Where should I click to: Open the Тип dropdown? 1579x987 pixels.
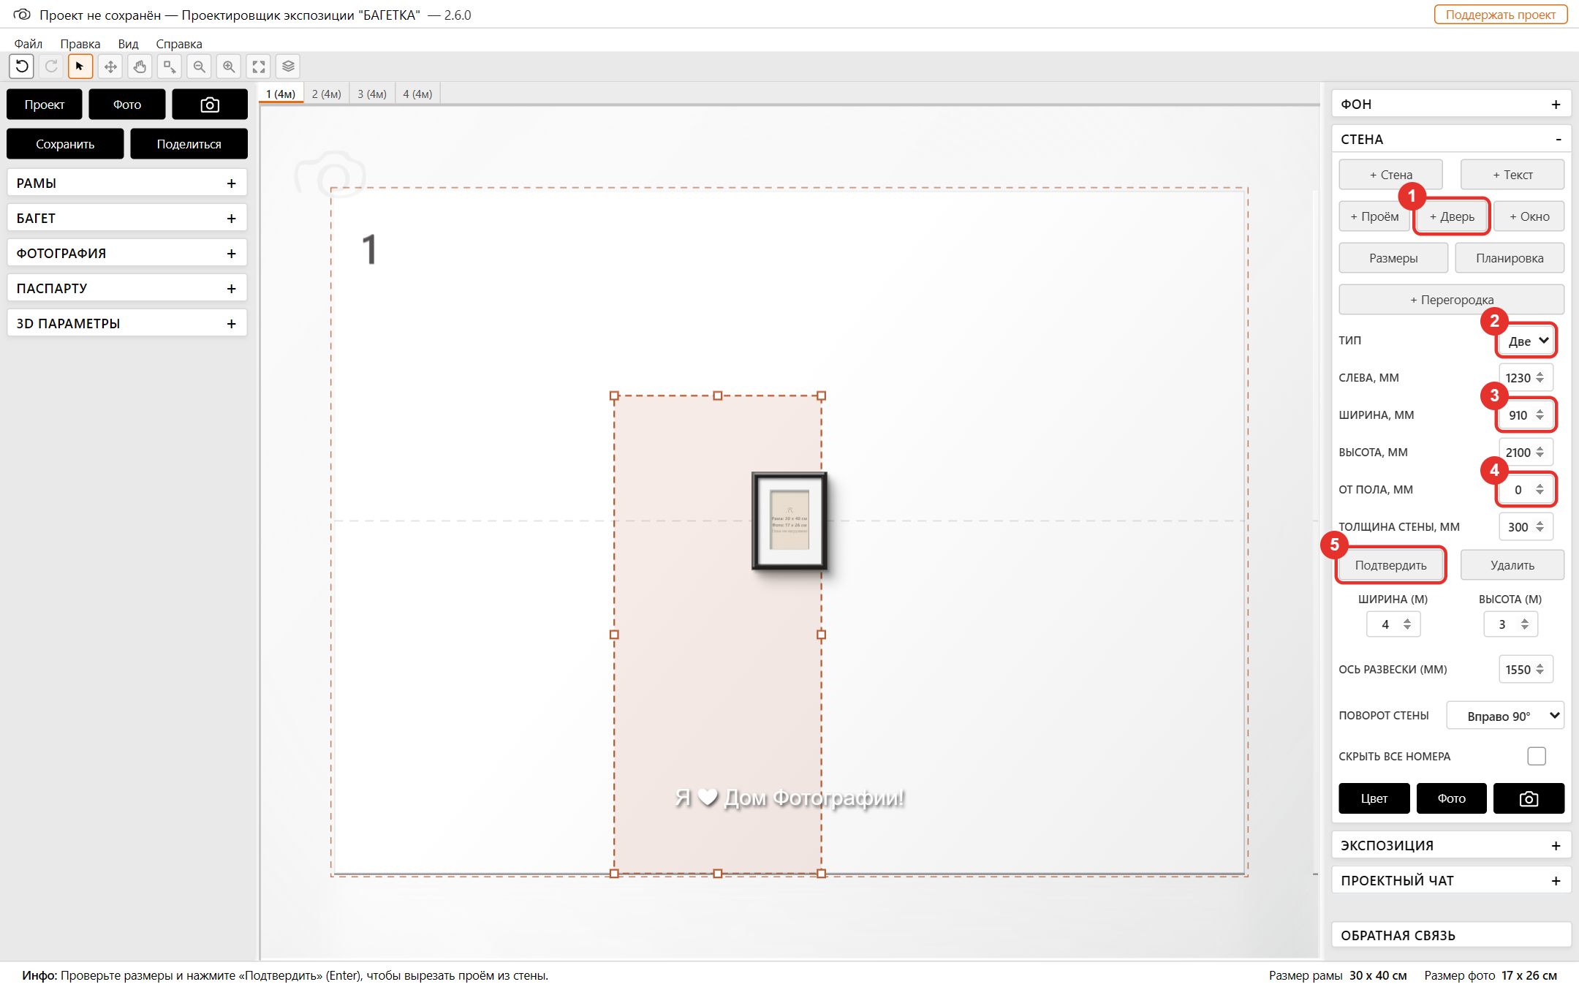click(x=1526, y=341)
